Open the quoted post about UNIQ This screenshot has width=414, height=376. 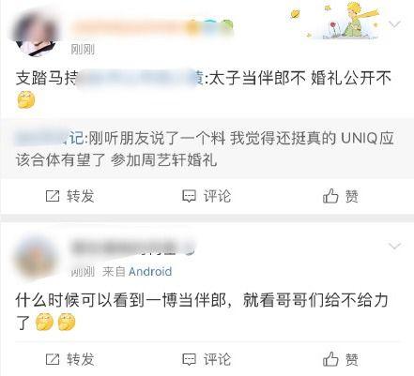pyautogui.click(x=207, y=149)
